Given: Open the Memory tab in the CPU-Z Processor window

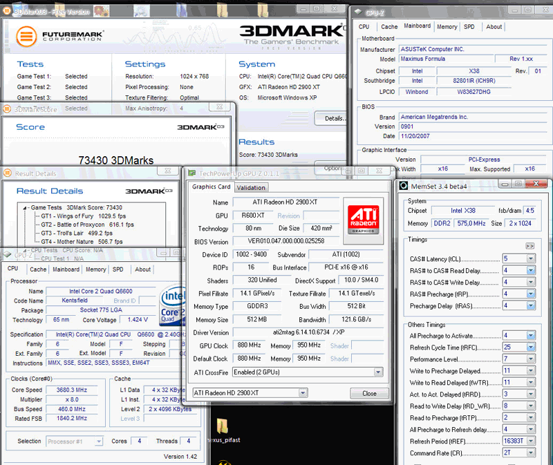Looking at the screenshot, I should tap(95, 269).
